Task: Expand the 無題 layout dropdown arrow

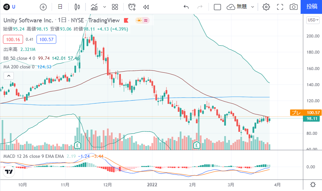Action: [253, 7]
